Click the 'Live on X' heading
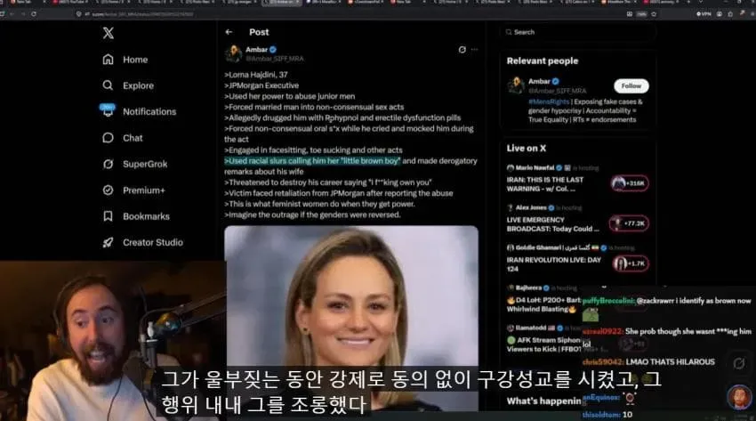 [x=526, y=148]
